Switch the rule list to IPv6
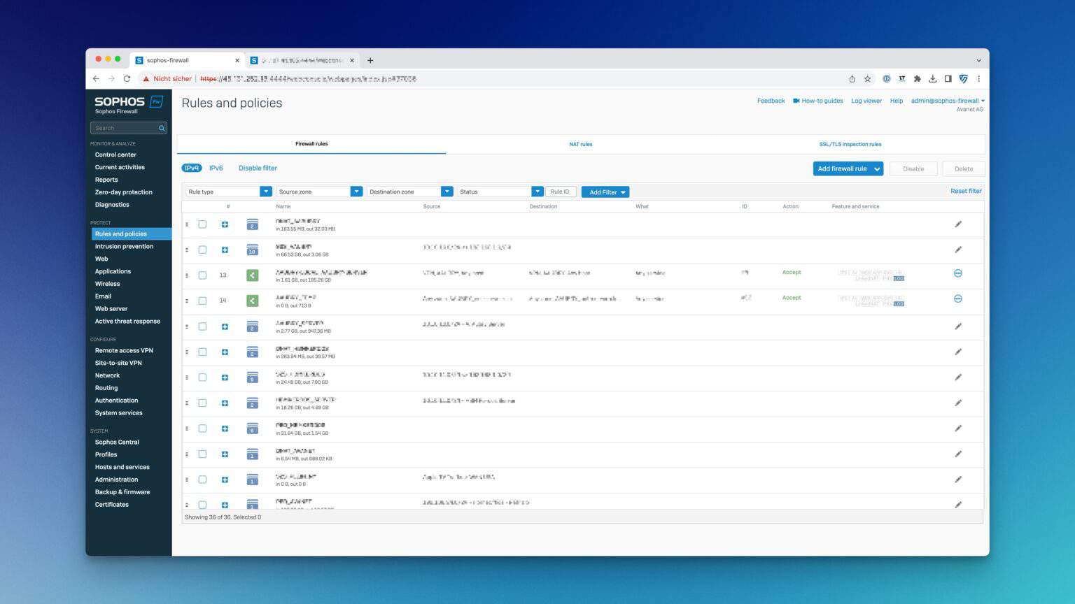 tap(216, 168)
